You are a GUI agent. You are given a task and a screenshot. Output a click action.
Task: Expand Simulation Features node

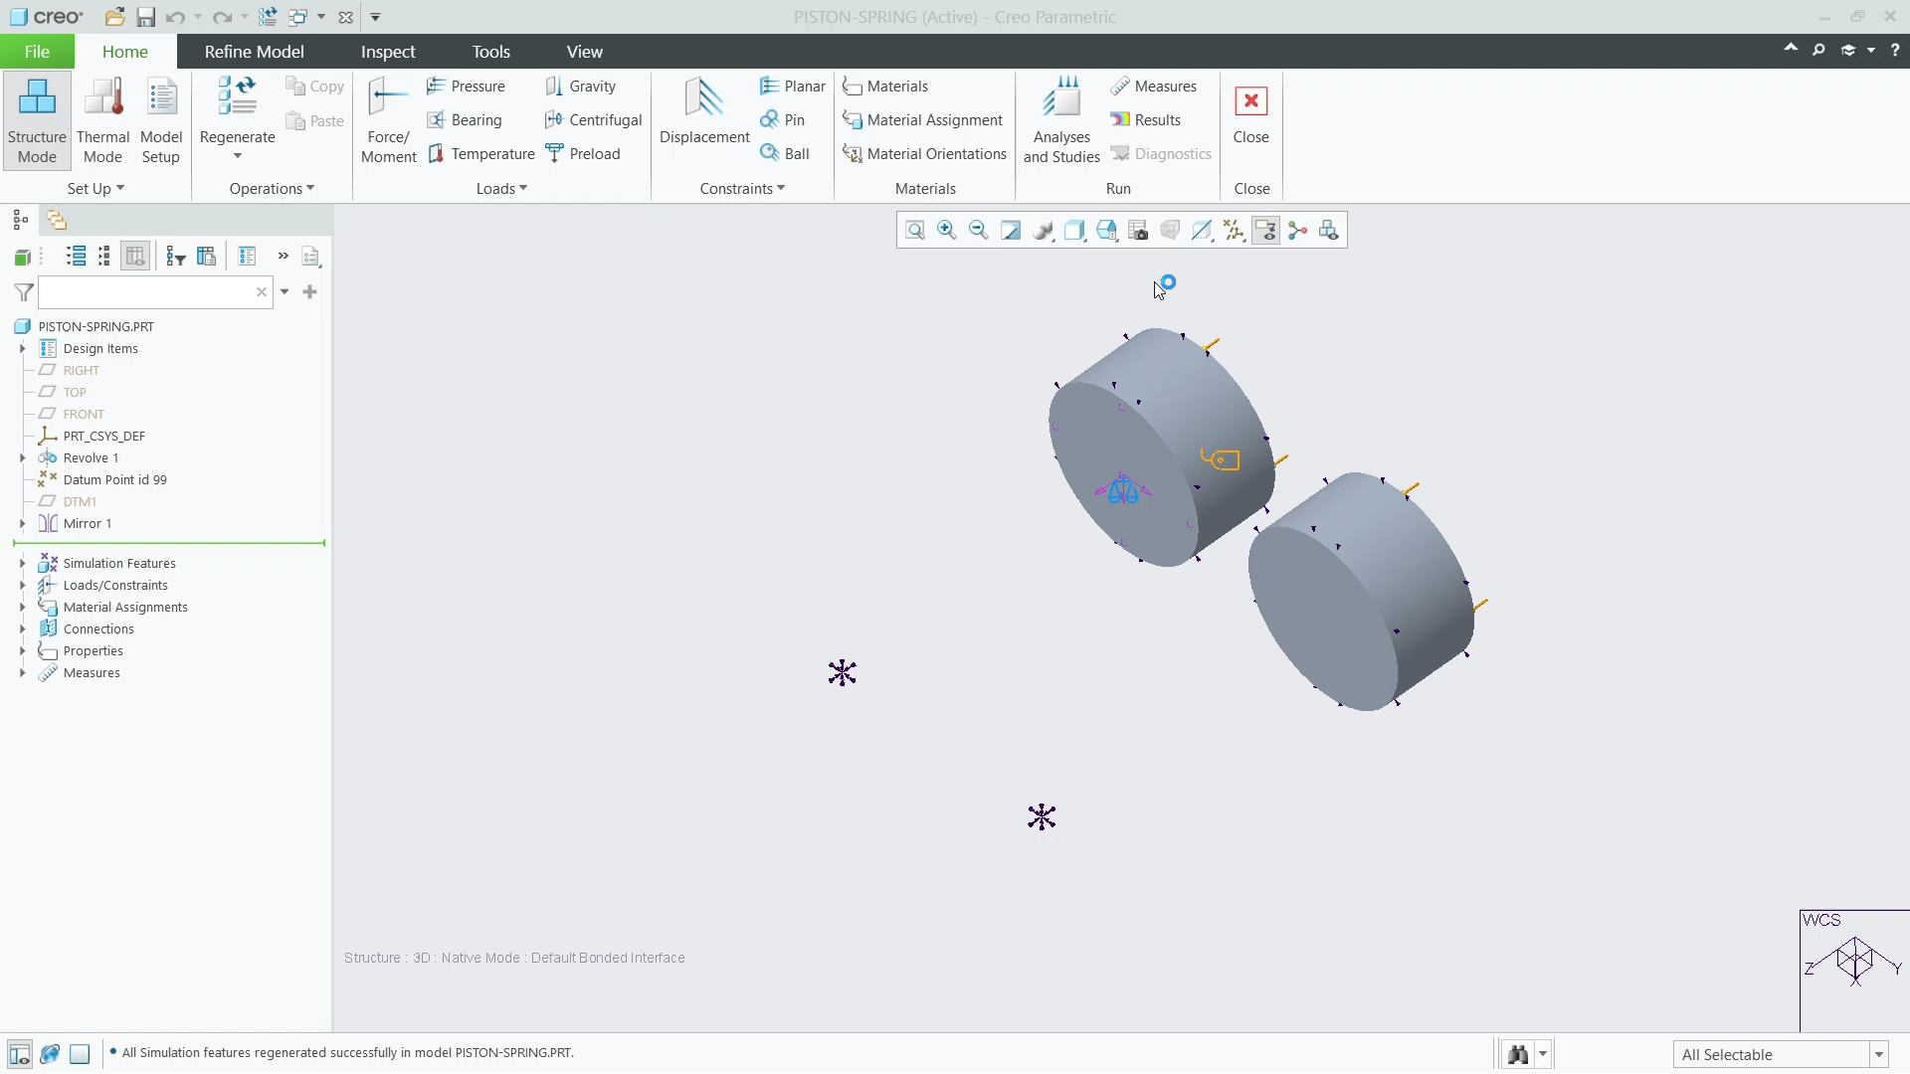tap(22, 564)
